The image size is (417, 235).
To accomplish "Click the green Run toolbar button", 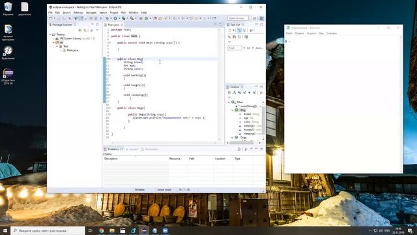I will pos(115,18).
